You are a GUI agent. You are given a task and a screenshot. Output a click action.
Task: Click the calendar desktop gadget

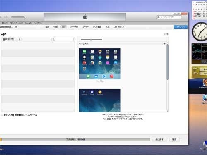tap(200, 10)
